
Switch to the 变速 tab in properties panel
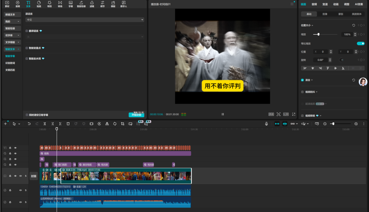point(325,4)
